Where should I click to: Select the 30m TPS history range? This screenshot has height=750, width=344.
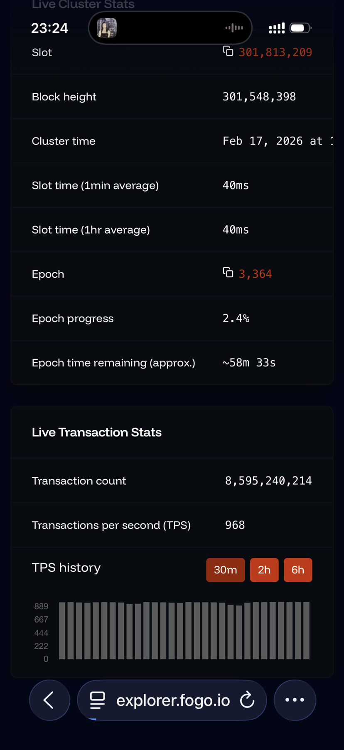point(225,570)
